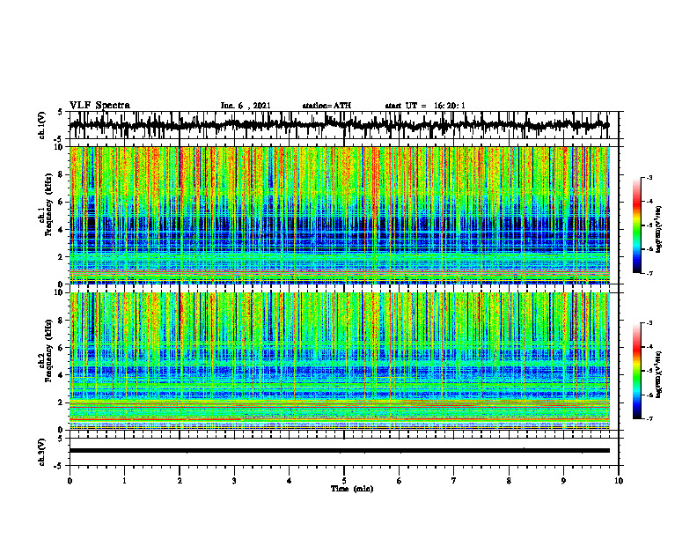Click the "ch.1(V)" axis label of the top waveform
Image resolution: width=697 pixels, height=539 pixels.
coord(42,125)
